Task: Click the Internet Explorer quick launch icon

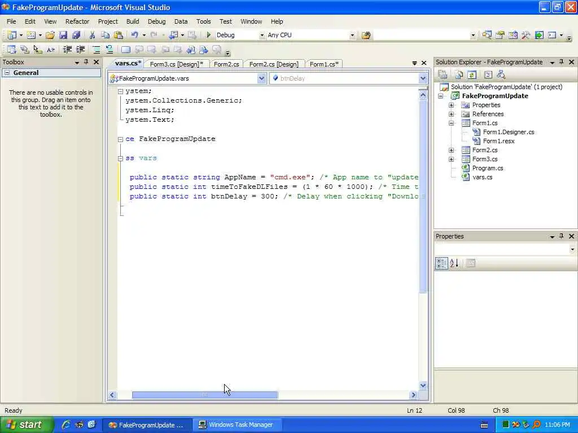Action: 66,425
